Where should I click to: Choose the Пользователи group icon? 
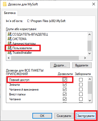(x=10, y=48)
